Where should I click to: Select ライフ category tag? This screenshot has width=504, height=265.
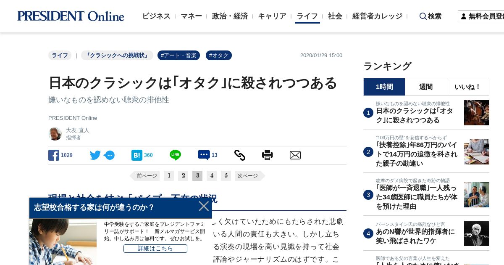click(60, 56)
